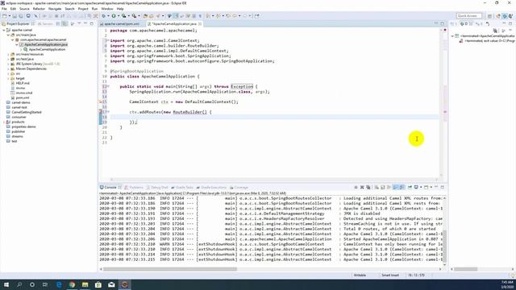
Task: Select the HELP.md file
Action: (23, 83)
